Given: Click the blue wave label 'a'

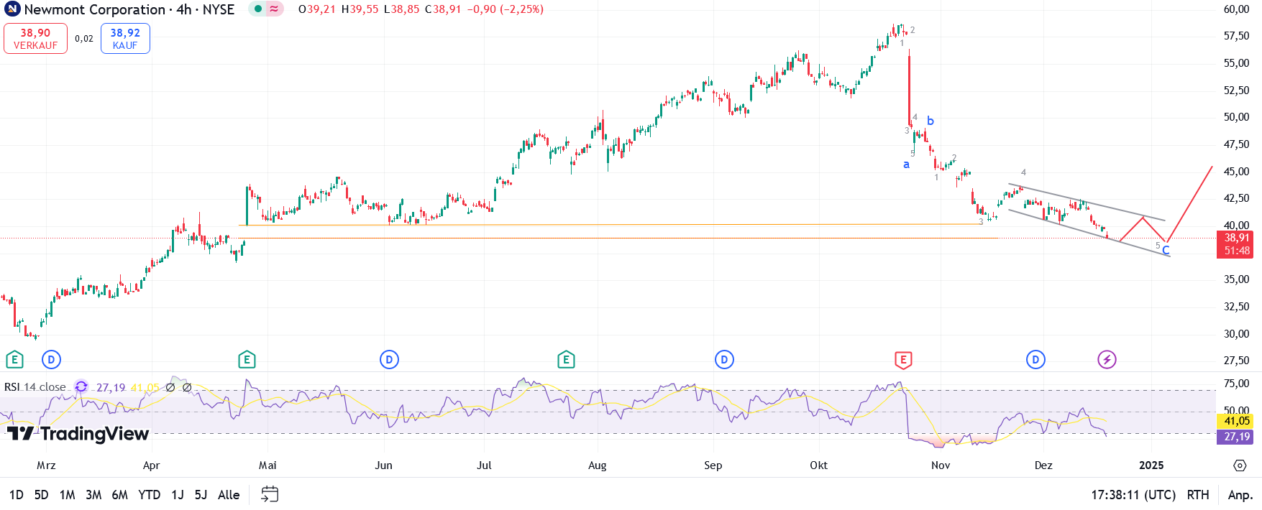Looking at the screenshot, I should (906, 164).
